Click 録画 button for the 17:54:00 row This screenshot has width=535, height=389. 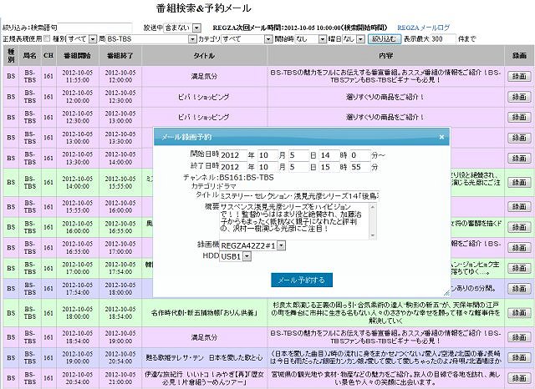coord(519,289)
